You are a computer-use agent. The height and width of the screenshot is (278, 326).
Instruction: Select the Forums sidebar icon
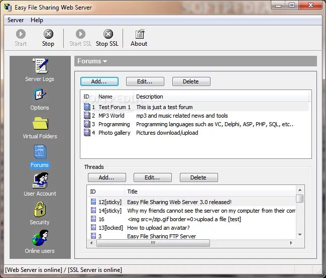click(40, 152)
